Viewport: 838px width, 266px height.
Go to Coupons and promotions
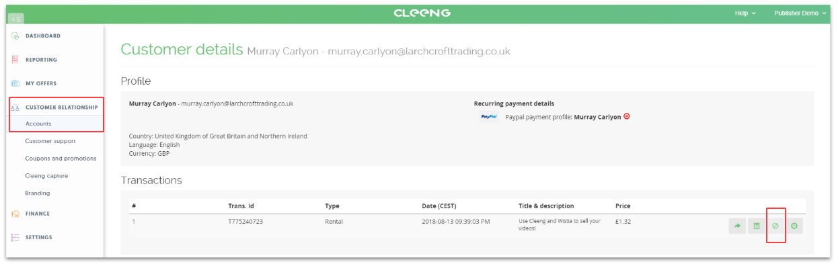tap(61, 159)
